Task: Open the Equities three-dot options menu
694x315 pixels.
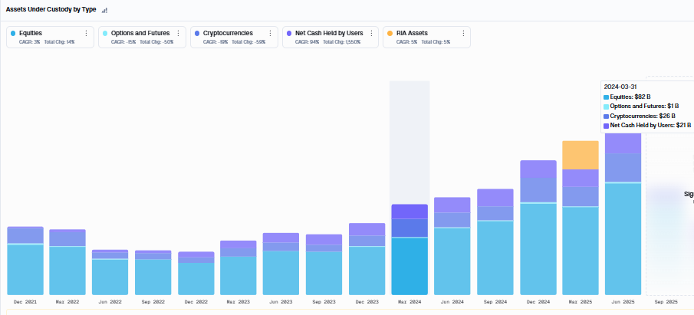Action: click(87, 33)
